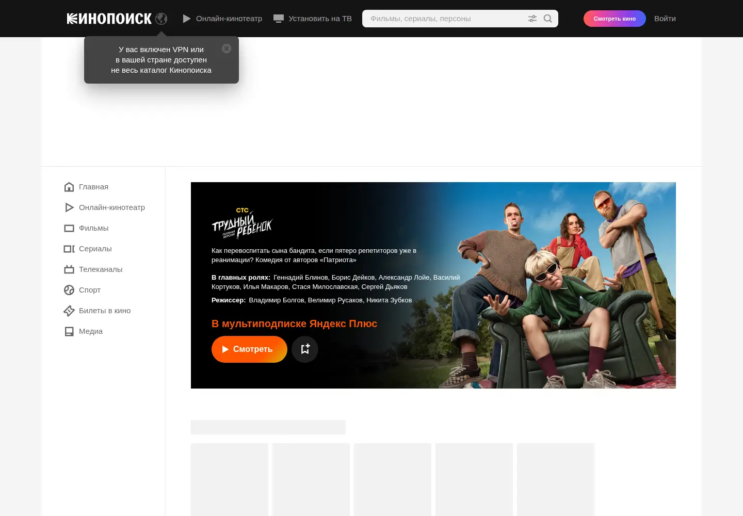Image resolution: width=743 pixels, height=516 pixels.
Task: Close the VPN notification tooltip
Action: [227, 49]
